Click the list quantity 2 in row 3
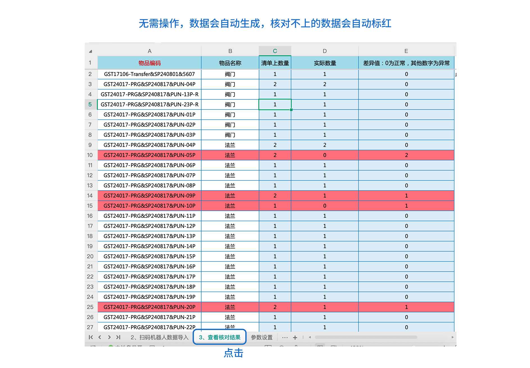The width and height of the screenshot is (530, 368). [x=275, y=84]
